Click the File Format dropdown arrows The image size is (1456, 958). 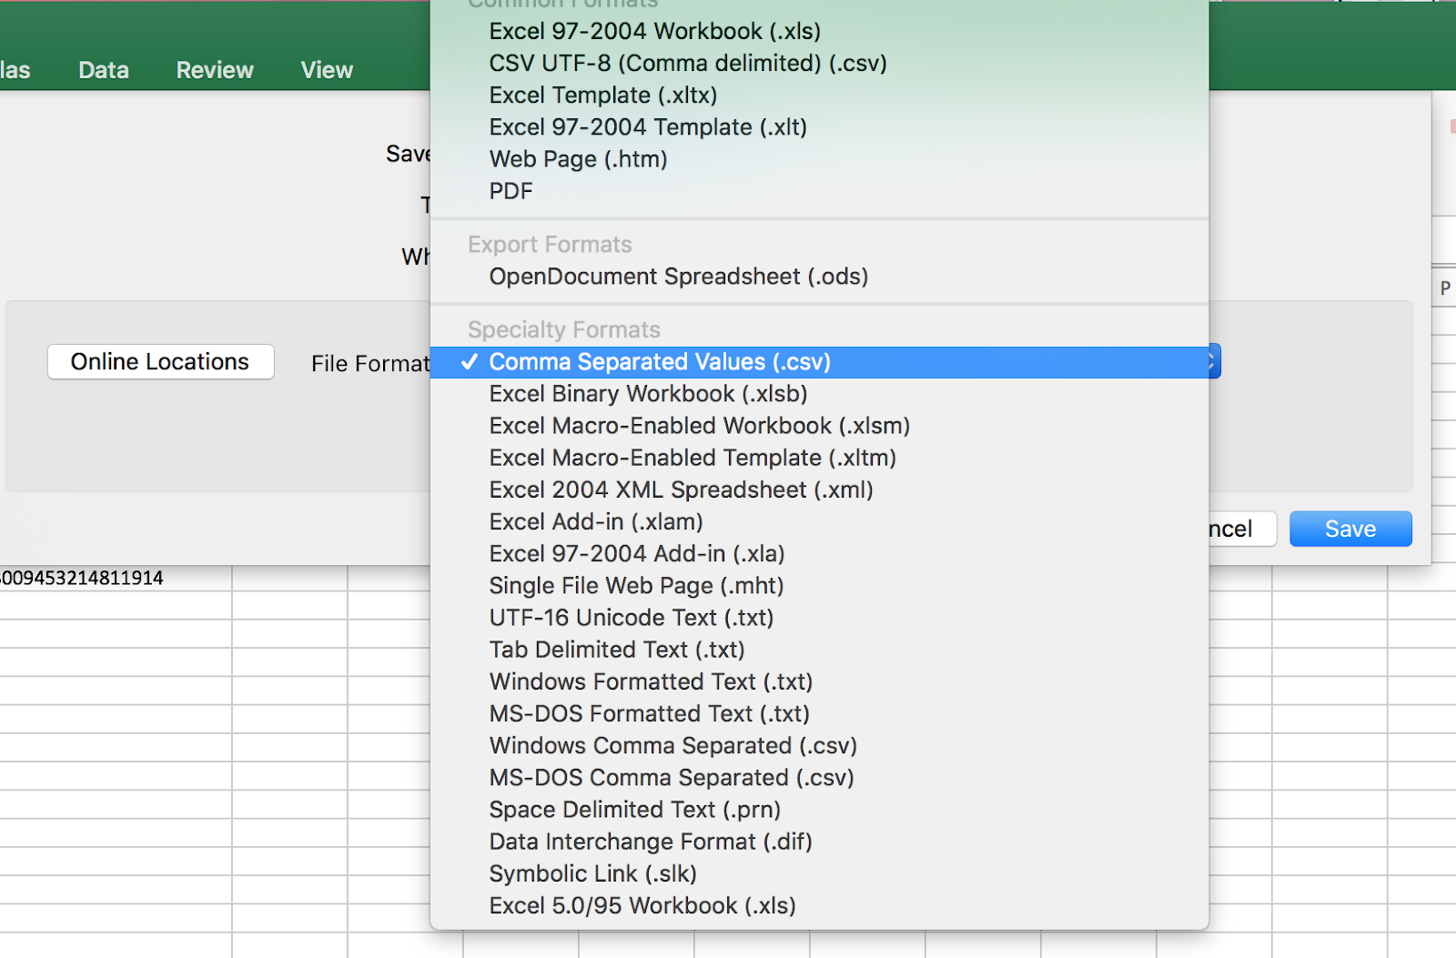pos(1214,362)
